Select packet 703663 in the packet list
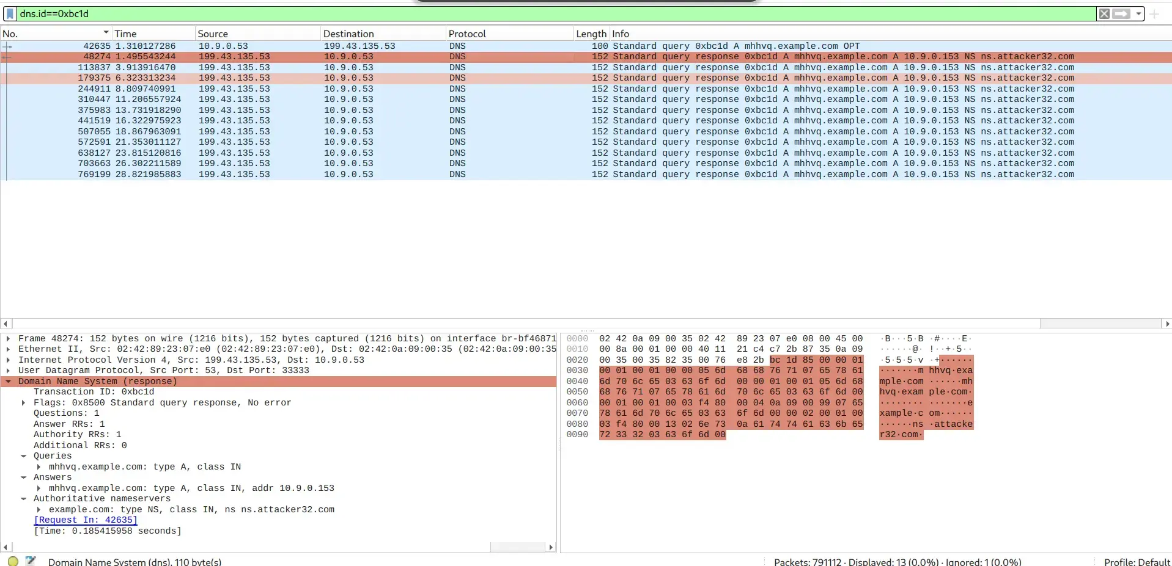 pyautogui.click(x=586, y=164)
